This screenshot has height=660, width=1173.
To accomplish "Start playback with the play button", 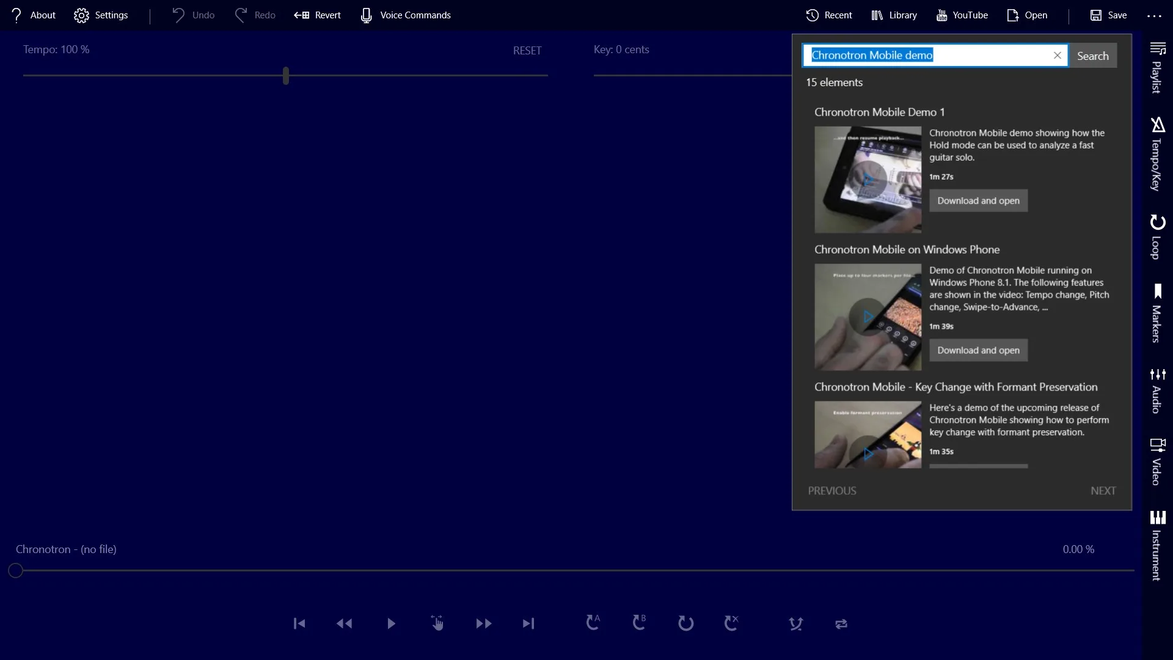I will pos(391,623).
